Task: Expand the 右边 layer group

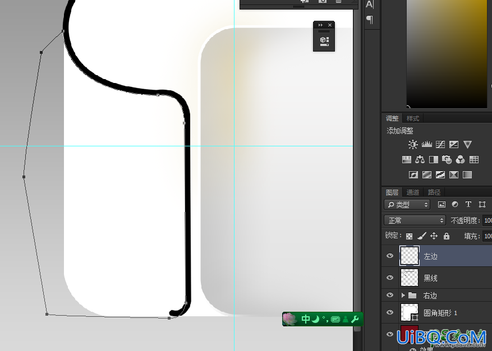Action: (403, 295)
